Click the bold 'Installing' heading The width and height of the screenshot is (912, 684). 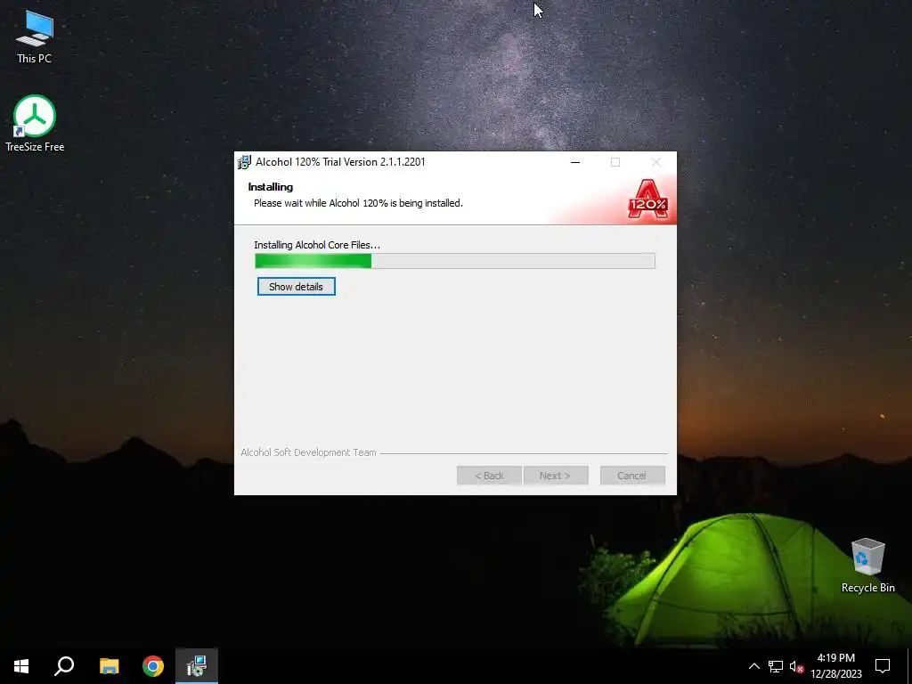point(271,187)
